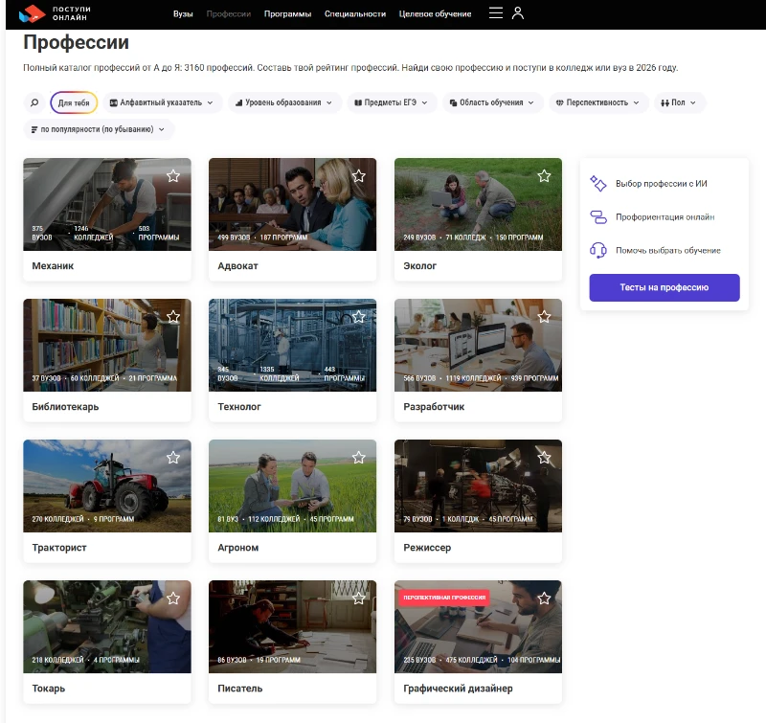Open the Помочь выбрать обучение link
This screenshot has height=723, width=766.
coord(667,250)
